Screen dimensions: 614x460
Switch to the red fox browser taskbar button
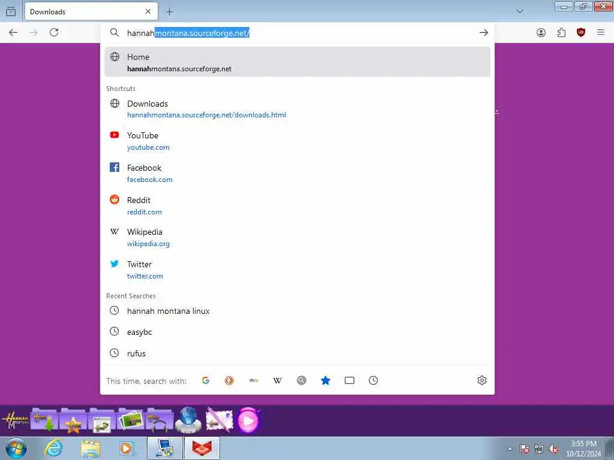click(201, 449)
